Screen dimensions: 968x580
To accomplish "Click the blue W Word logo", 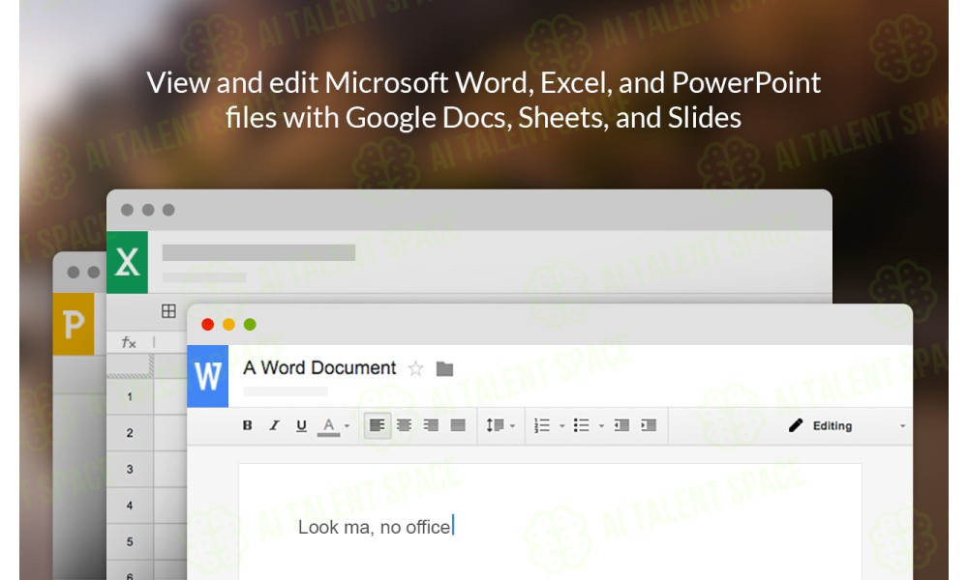I will tap(208, 376).
